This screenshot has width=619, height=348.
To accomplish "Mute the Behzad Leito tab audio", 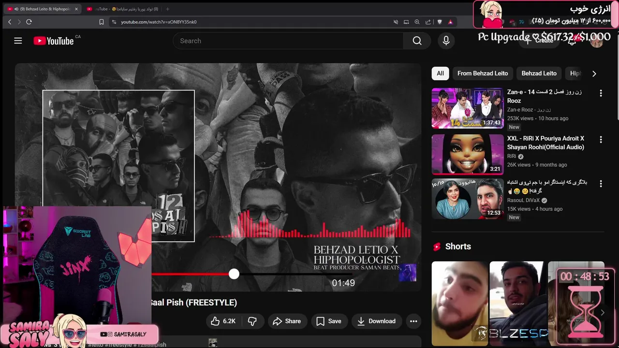I will [x=16, y=9].
